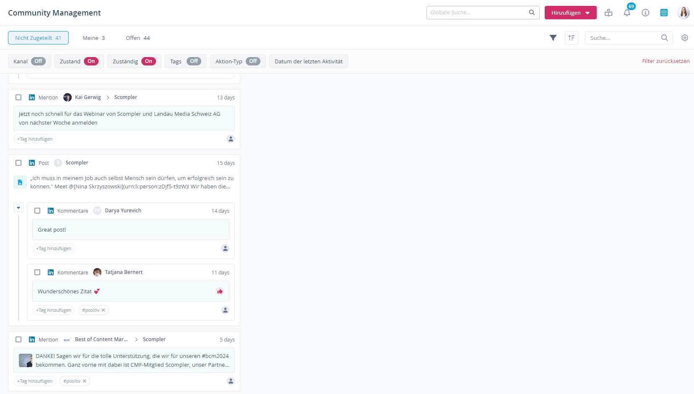Collapse the Scompler post comments thread

pyautogui.click(x=18, y=208)
